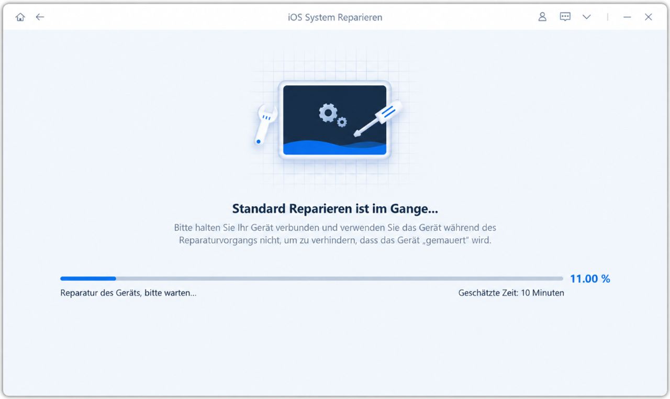The height and width of the screenshot is (399, 670).
Task: Click 'Reparatur des Geräts, bitte warten...' status
Action: tap(128, 293)
